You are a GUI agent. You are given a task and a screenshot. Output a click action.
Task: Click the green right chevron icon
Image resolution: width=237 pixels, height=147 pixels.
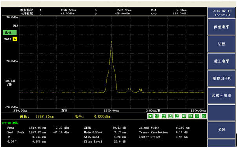(204, 116)
